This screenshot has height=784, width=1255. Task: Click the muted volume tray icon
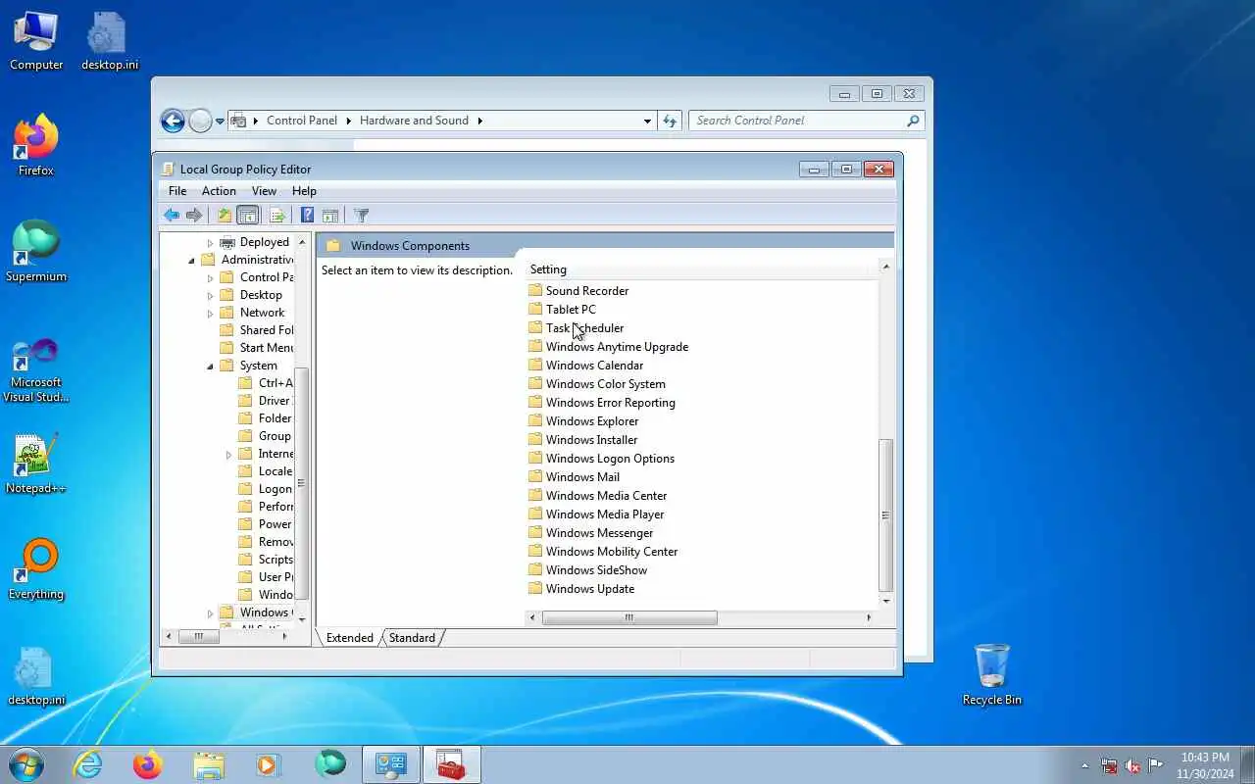coord(1132,765)
